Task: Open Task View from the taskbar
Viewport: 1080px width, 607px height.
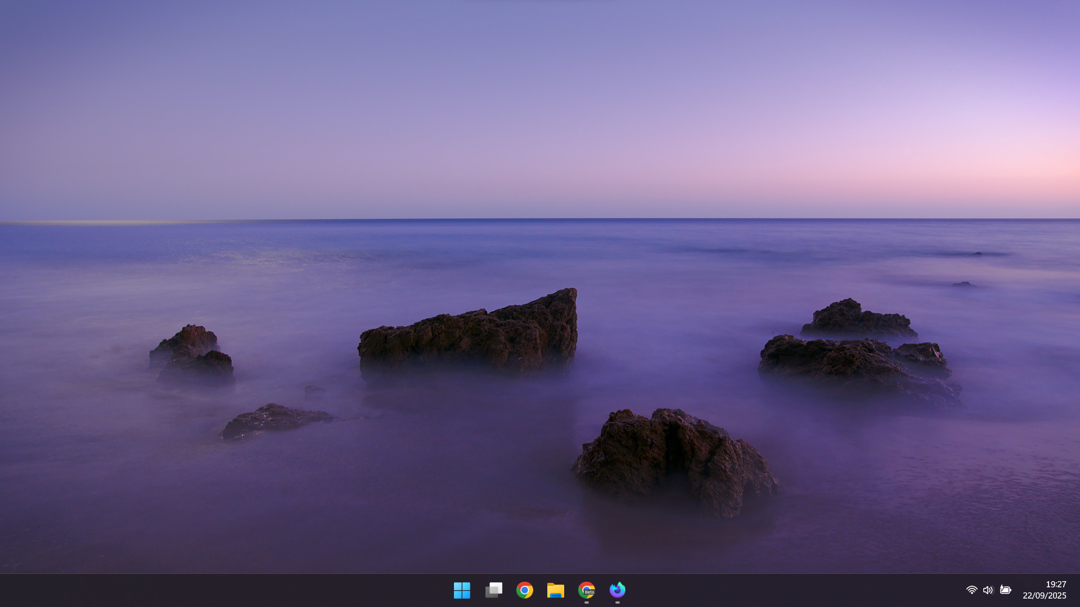Action: point(493,590)
